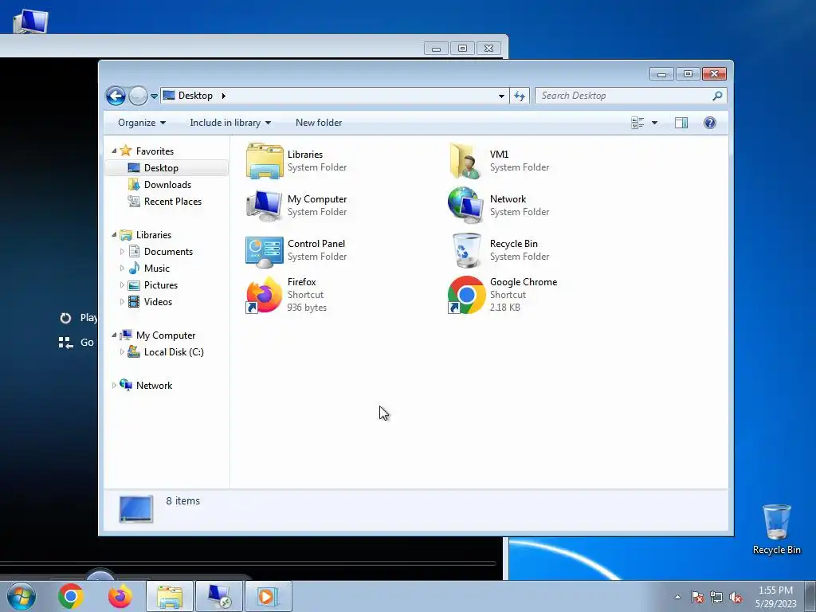Change your view icon button

click(x=637, y=123)
